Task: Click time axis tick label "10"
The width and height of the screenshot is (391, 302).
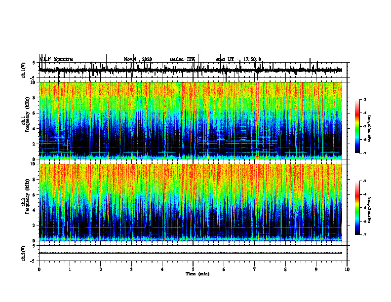Action: click(347, 269)
